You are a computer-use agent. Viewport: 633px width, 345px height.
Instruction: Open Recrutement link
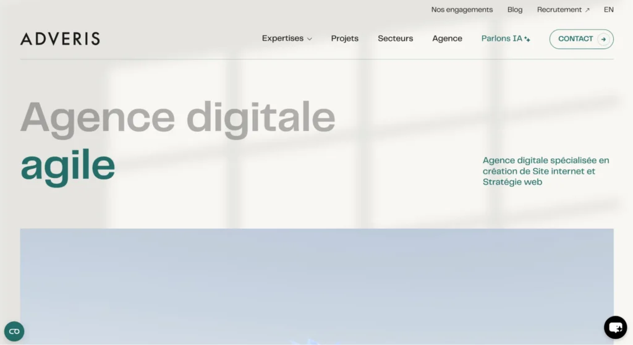563,10
